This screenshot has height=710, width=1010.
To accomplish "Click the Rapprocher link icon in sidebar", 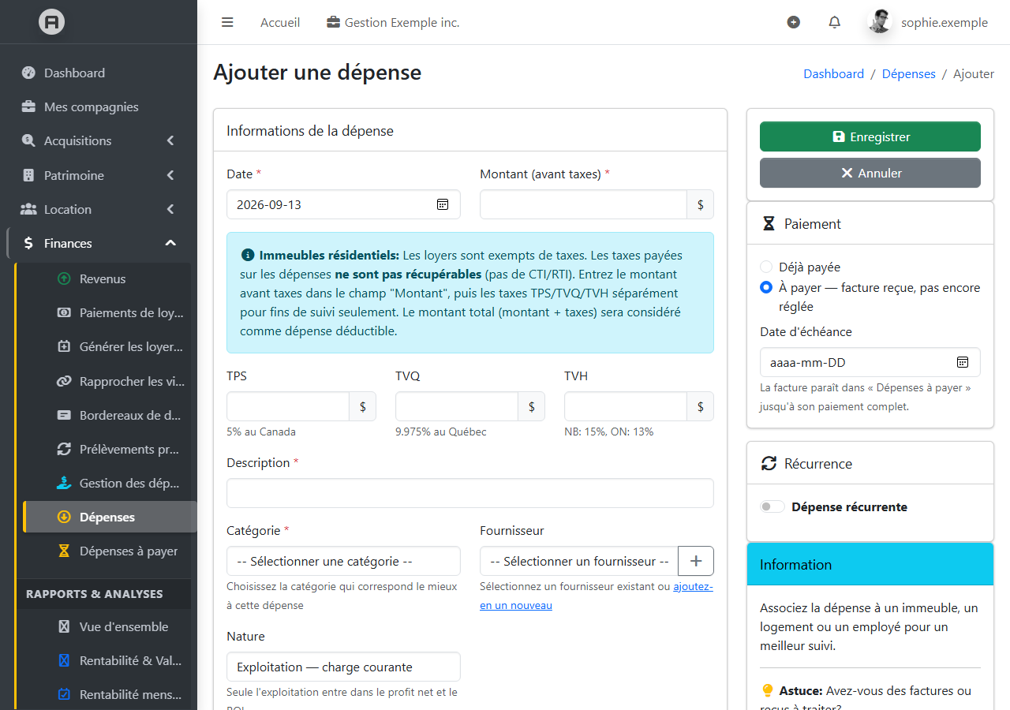I will coord(64,381).
